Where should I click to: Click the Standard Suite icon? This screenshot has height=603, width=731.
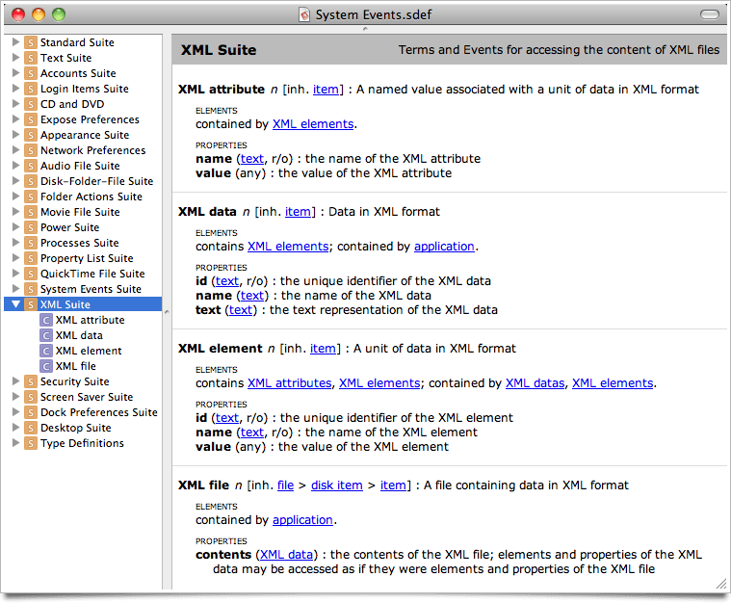click(x=30, y=43)
